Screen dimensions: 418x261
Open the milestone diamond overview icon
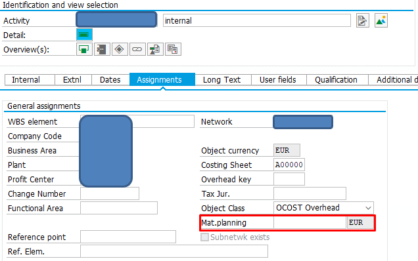coord(120,49)
